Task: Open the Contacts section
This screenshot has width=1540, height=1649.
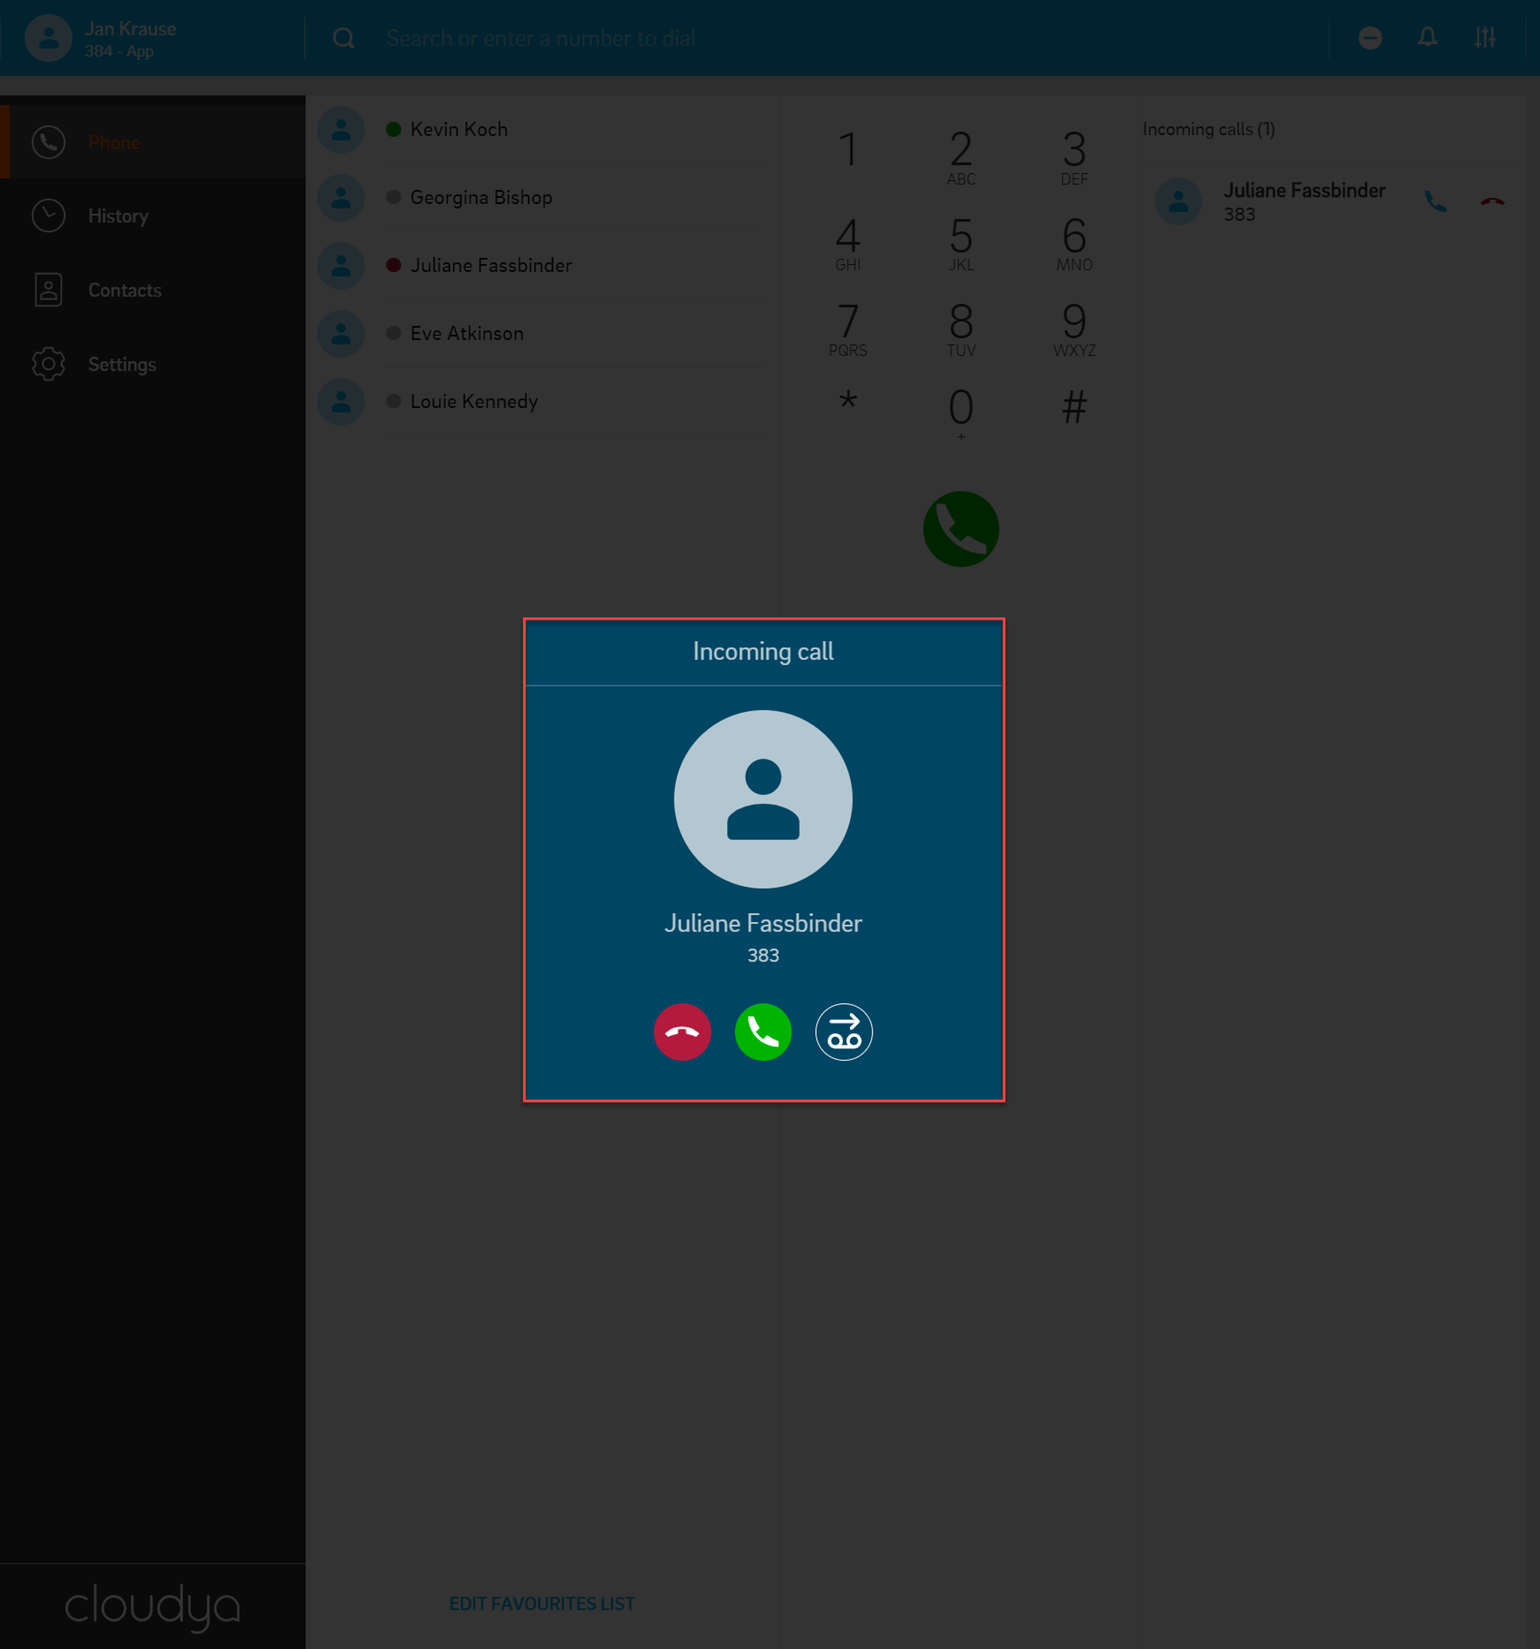Action: click(x=125, y=290)
